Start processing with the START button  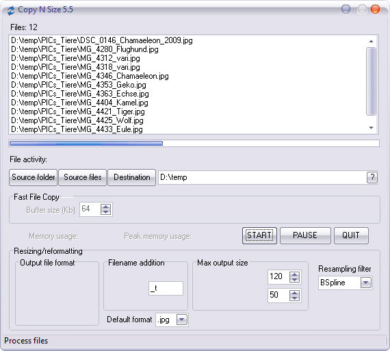point(259,235)
